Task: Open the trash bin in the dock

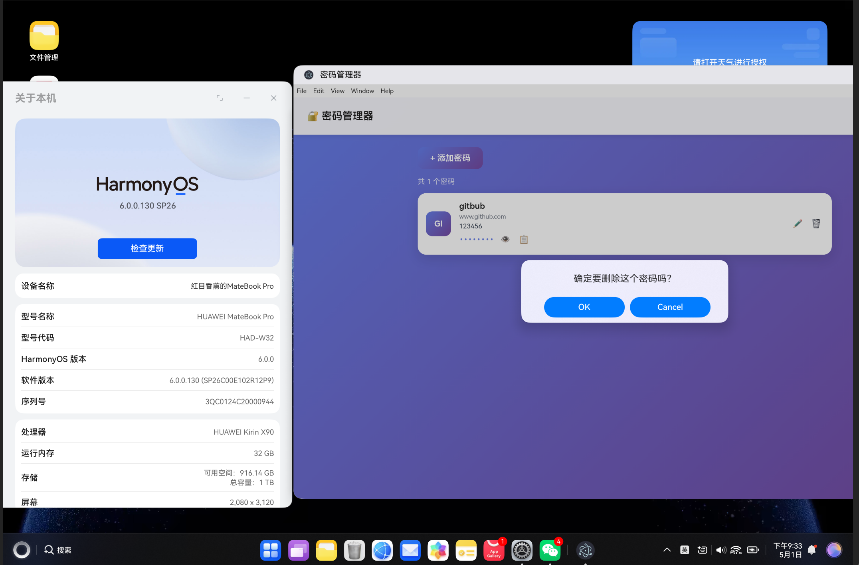Action: (x=354, y=551)
